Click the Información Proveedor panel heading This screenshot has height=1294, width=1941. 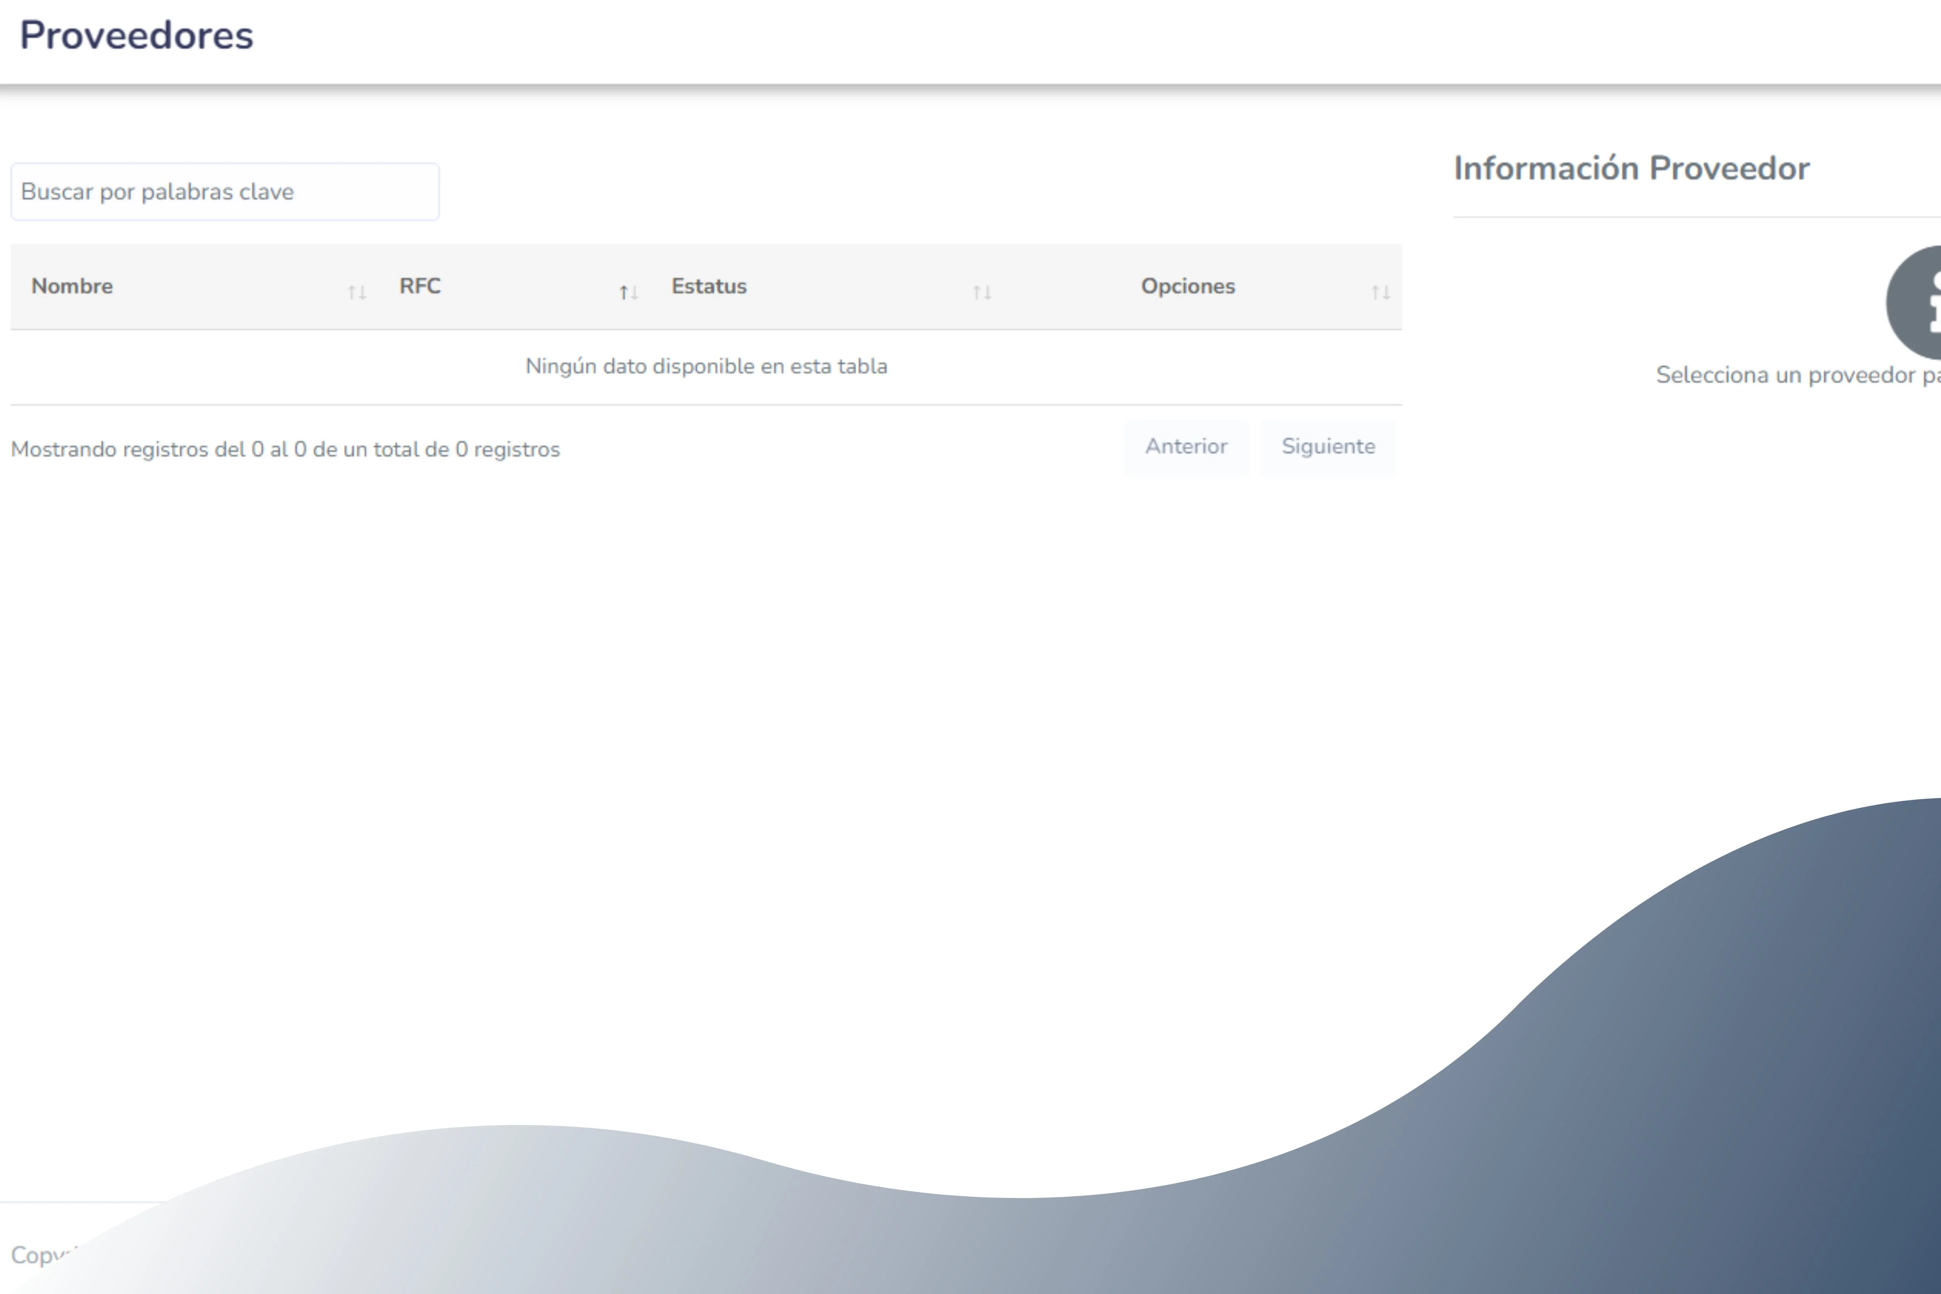(x=1631, y=168)
